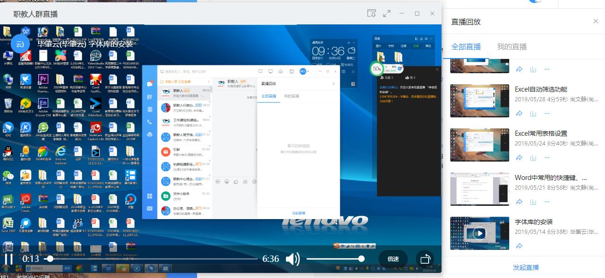Open more options for the Excel自动筛选功能 replay
Screen dimensions: 605x278
click(547, 113)
